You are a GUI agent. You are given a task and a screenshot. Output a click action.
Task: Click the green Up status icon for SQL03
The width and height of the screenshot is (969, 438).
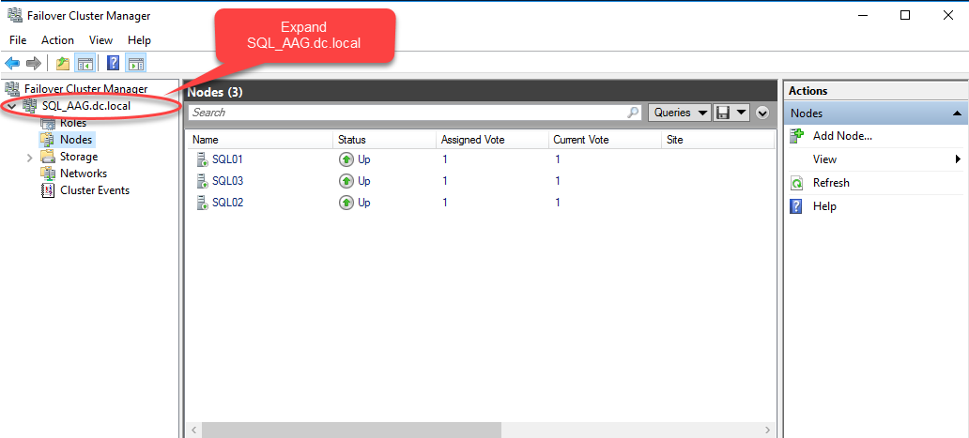(x=346, y=181)
